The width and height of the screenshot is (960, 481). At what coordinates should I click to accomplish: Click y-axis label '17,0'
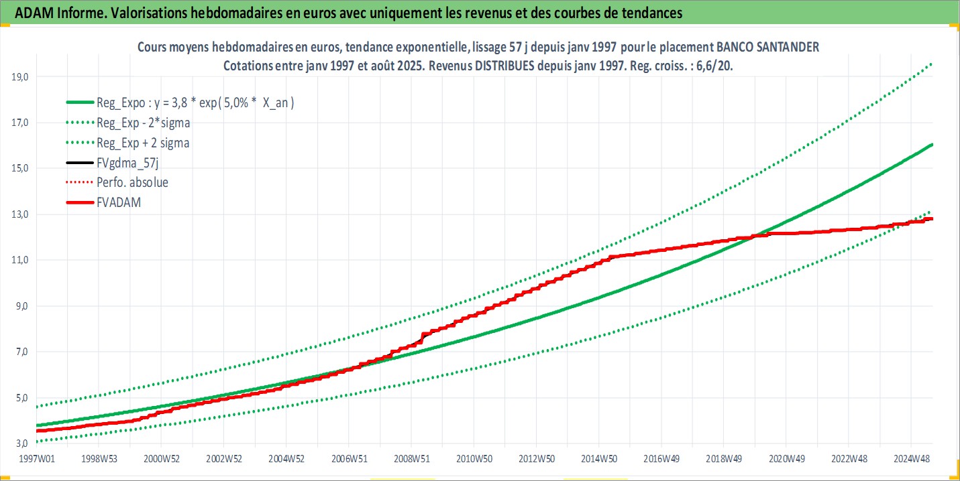(19, 123)
